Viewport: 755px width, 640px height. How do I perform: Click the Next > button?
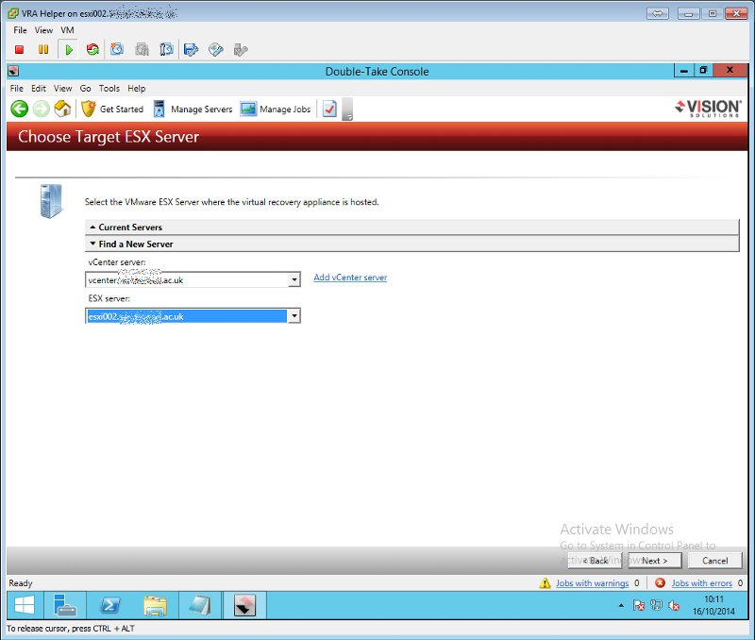click(655, 561)
